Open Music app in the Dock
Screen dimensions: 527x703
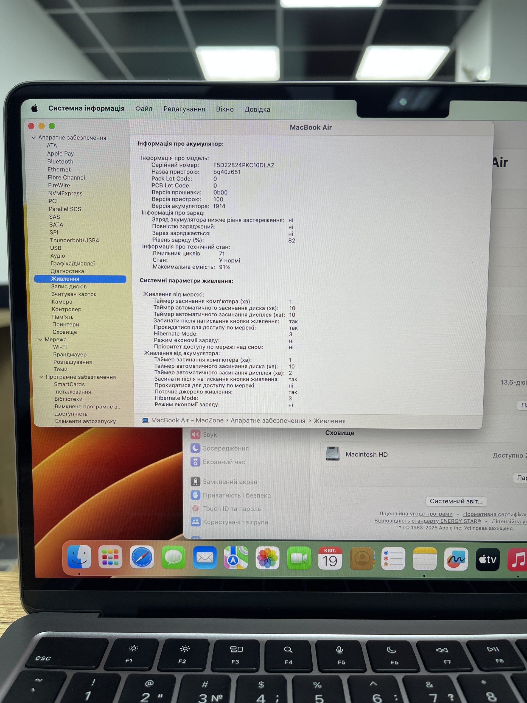517,560
